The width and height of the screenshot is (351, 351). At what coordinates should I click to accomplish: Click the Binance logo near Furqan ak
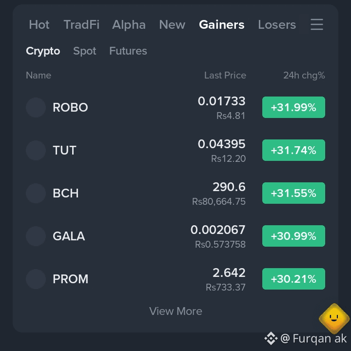tap(271, 338)
